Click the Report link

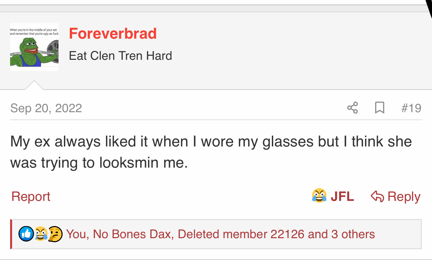pos(31,197)
